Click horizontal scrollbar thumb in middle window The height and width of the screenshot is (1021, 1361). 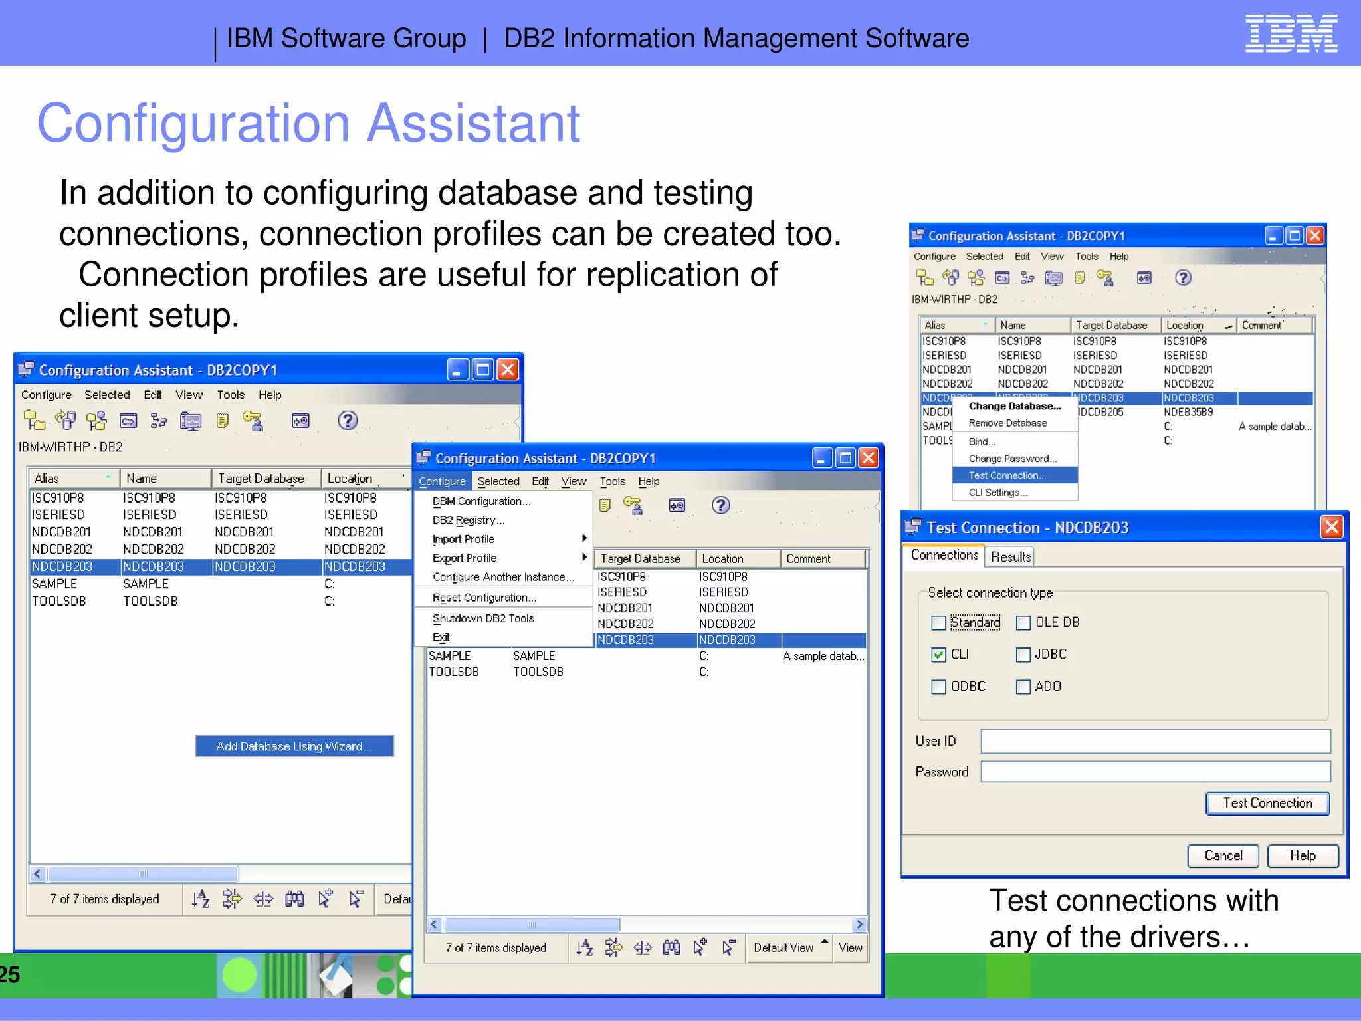click(532, 924)
